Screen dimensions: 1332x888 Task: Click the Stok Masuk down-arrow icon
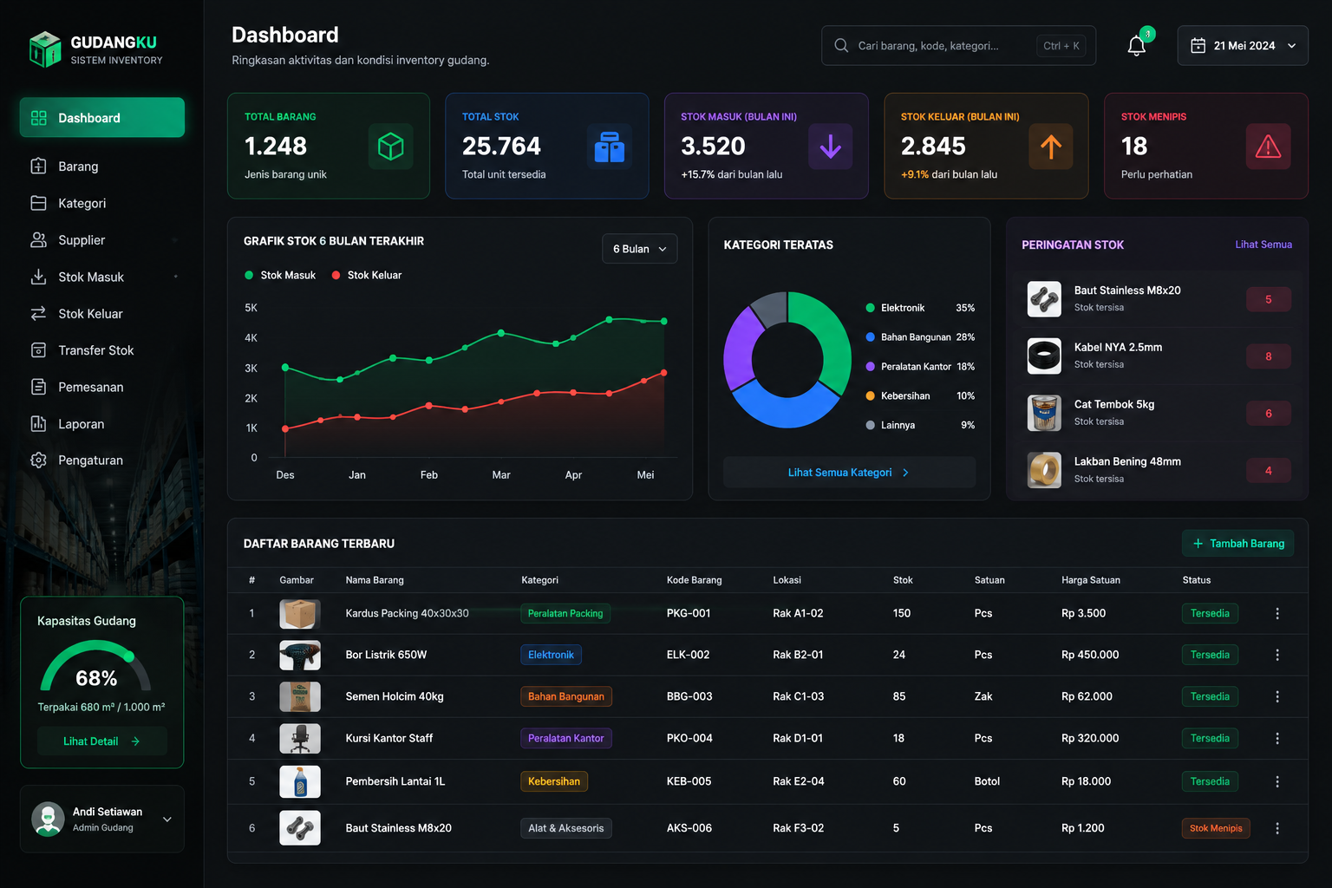pos(830,147)
